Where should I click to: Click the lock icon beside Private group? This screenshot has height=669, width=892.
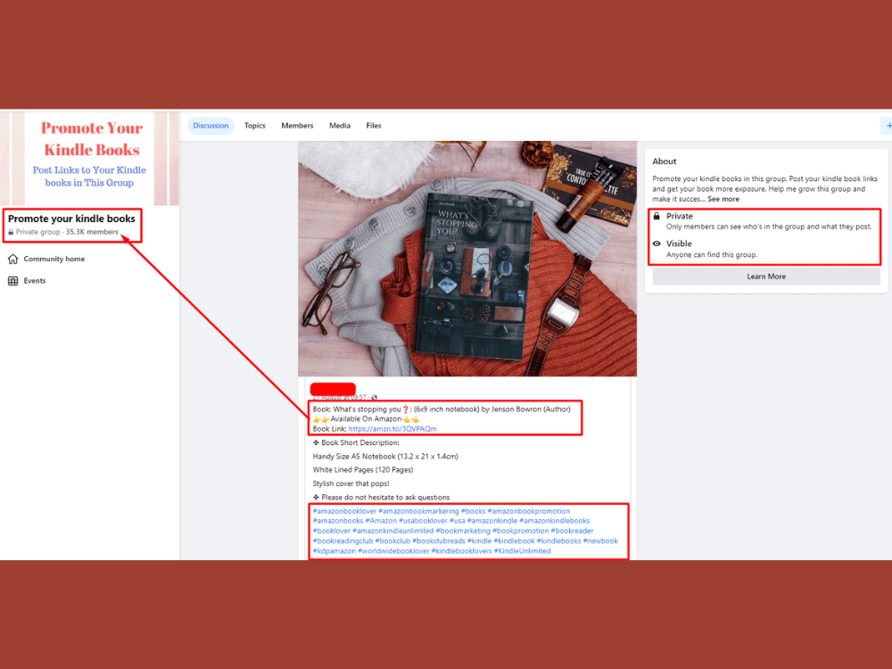point(11,232)
